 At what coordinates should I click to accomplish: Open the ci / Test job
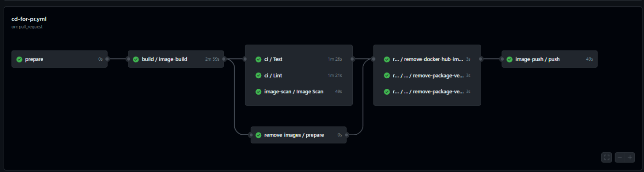(x=299, y=59)
